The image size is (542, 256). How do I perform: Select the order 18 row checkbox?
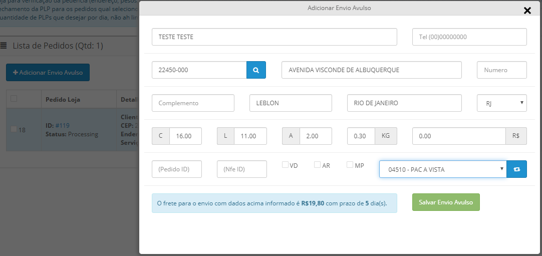click(x=14, y=129)
